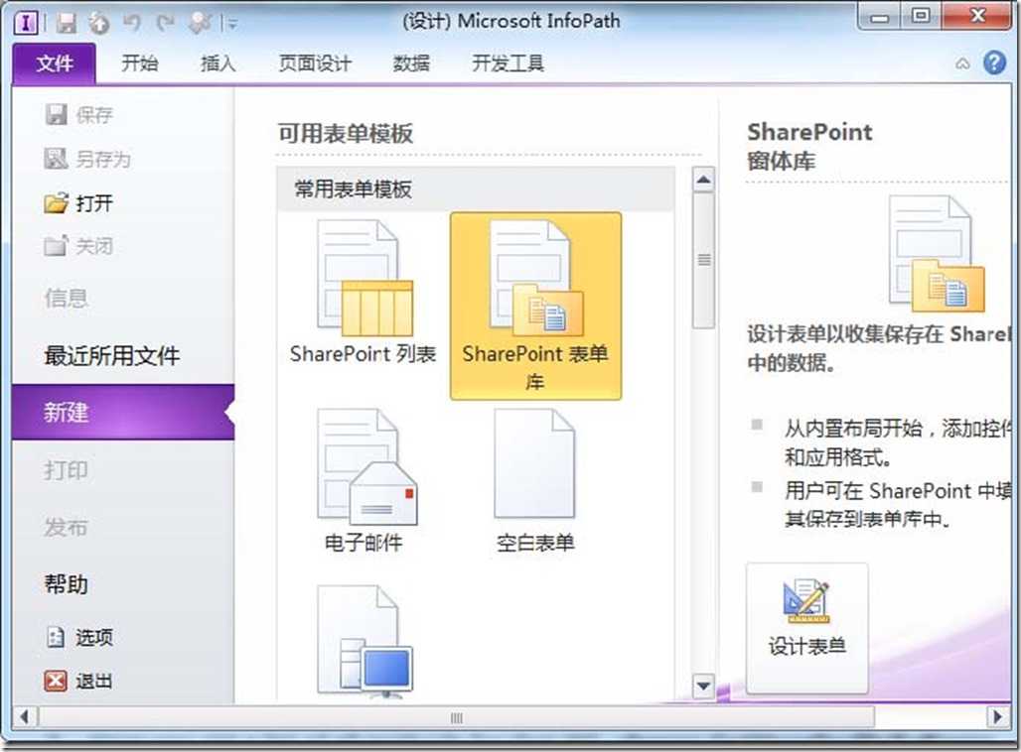Switch to the 开始 ribbon tab
This screenshot has height=752, width=1021.
coord(139,63)
